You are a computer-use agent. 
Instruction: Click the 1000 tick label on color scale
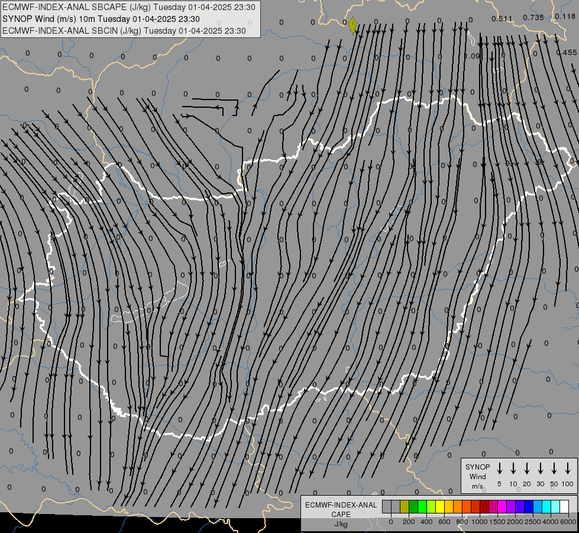coord(480,522)
